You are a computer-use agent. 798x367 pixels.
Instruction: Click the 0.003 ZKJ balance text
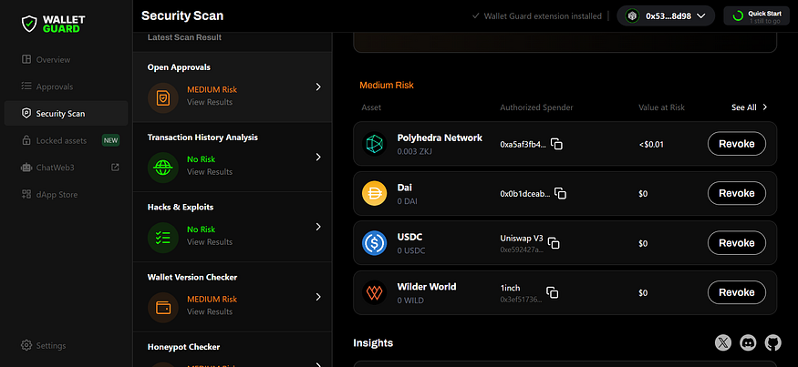[x=415, y=151]
